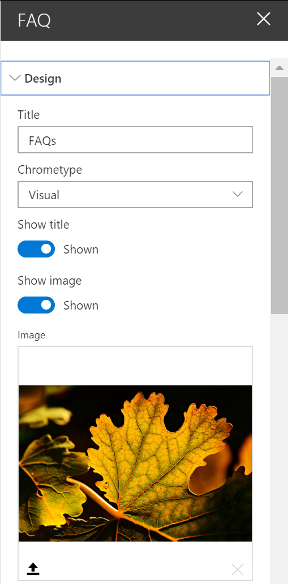Close the FAQ panel

click(x=264, y=19)
